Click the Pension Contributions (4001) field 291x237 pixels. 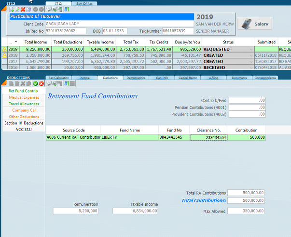(x=247, y=107)
